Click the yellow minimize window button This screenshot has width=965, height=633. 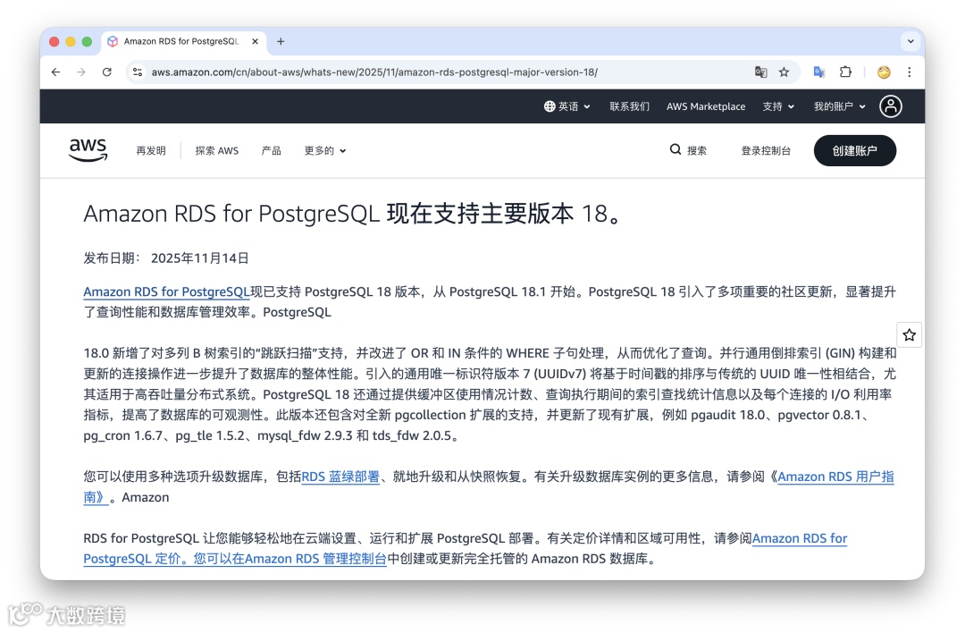click(x=71, y=41)
